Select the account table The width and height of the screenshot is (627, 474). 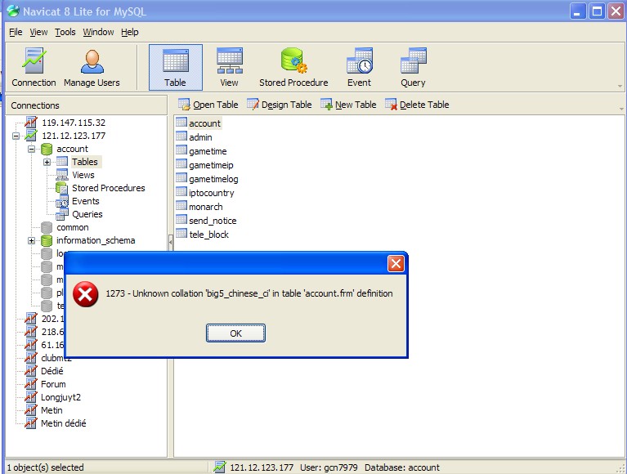204,123
